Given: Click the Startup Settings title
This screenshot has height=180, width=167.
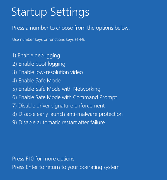Looking at the screenshot, I should pyautogui.click(x=50, y=12).
